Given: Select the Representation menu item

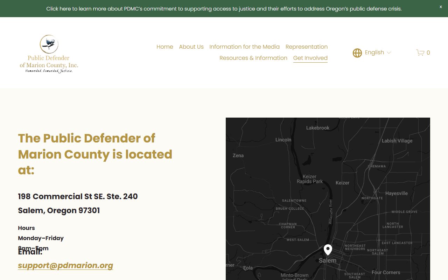Looking at the screenshot, I should tap(307, 47).
